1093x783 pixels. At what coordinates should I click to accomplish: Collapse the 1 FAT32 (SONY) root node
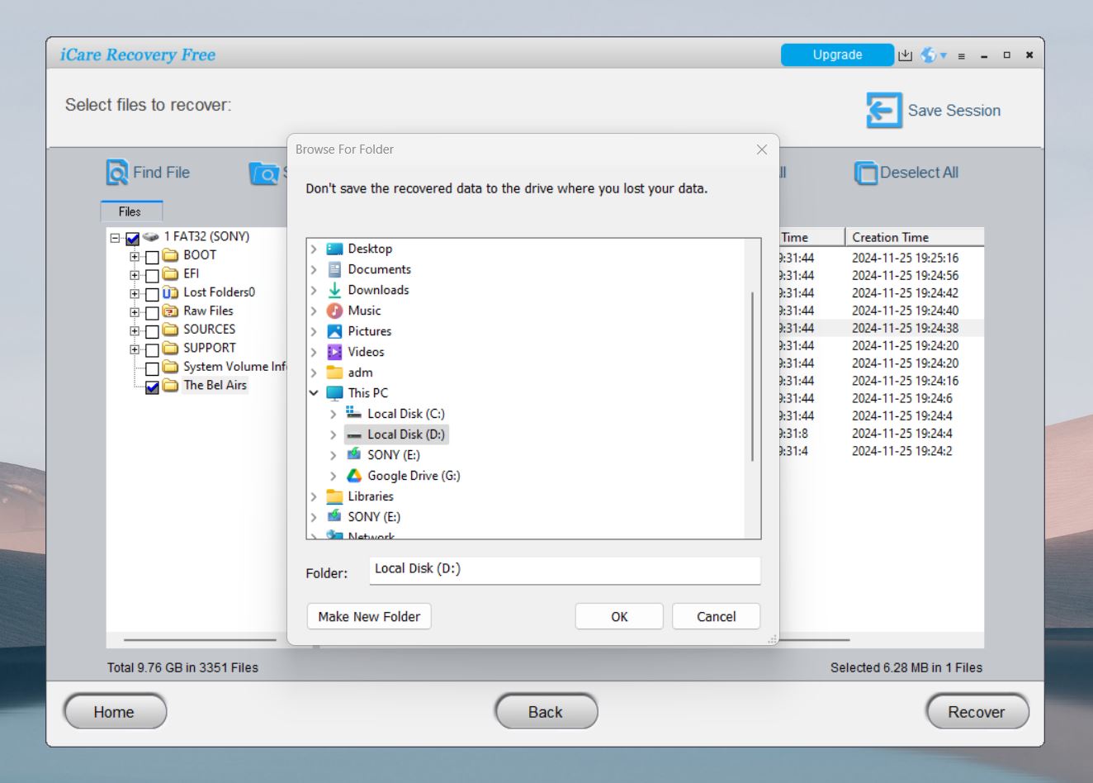(x=115, y=238)
